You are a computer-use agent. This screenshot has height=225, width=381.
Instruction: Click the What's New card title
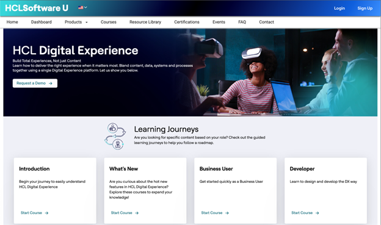tap(123, 169)
